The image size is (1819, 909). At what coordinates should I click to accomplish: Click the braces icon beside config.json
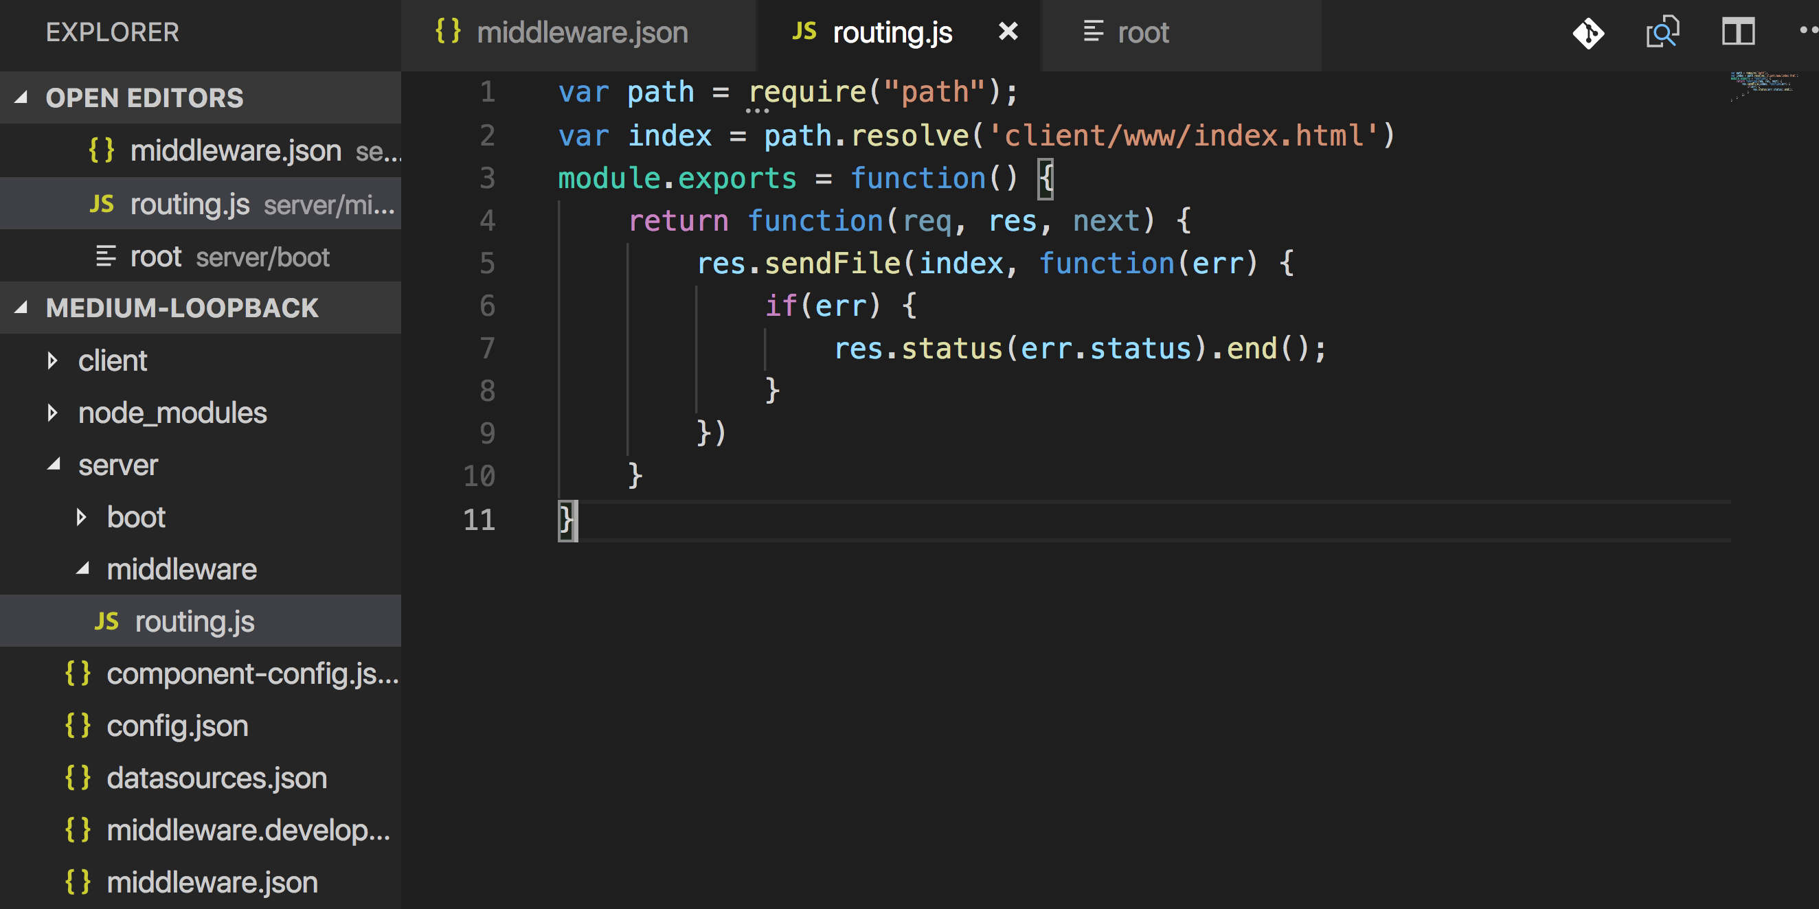click(x=78, y=726)
